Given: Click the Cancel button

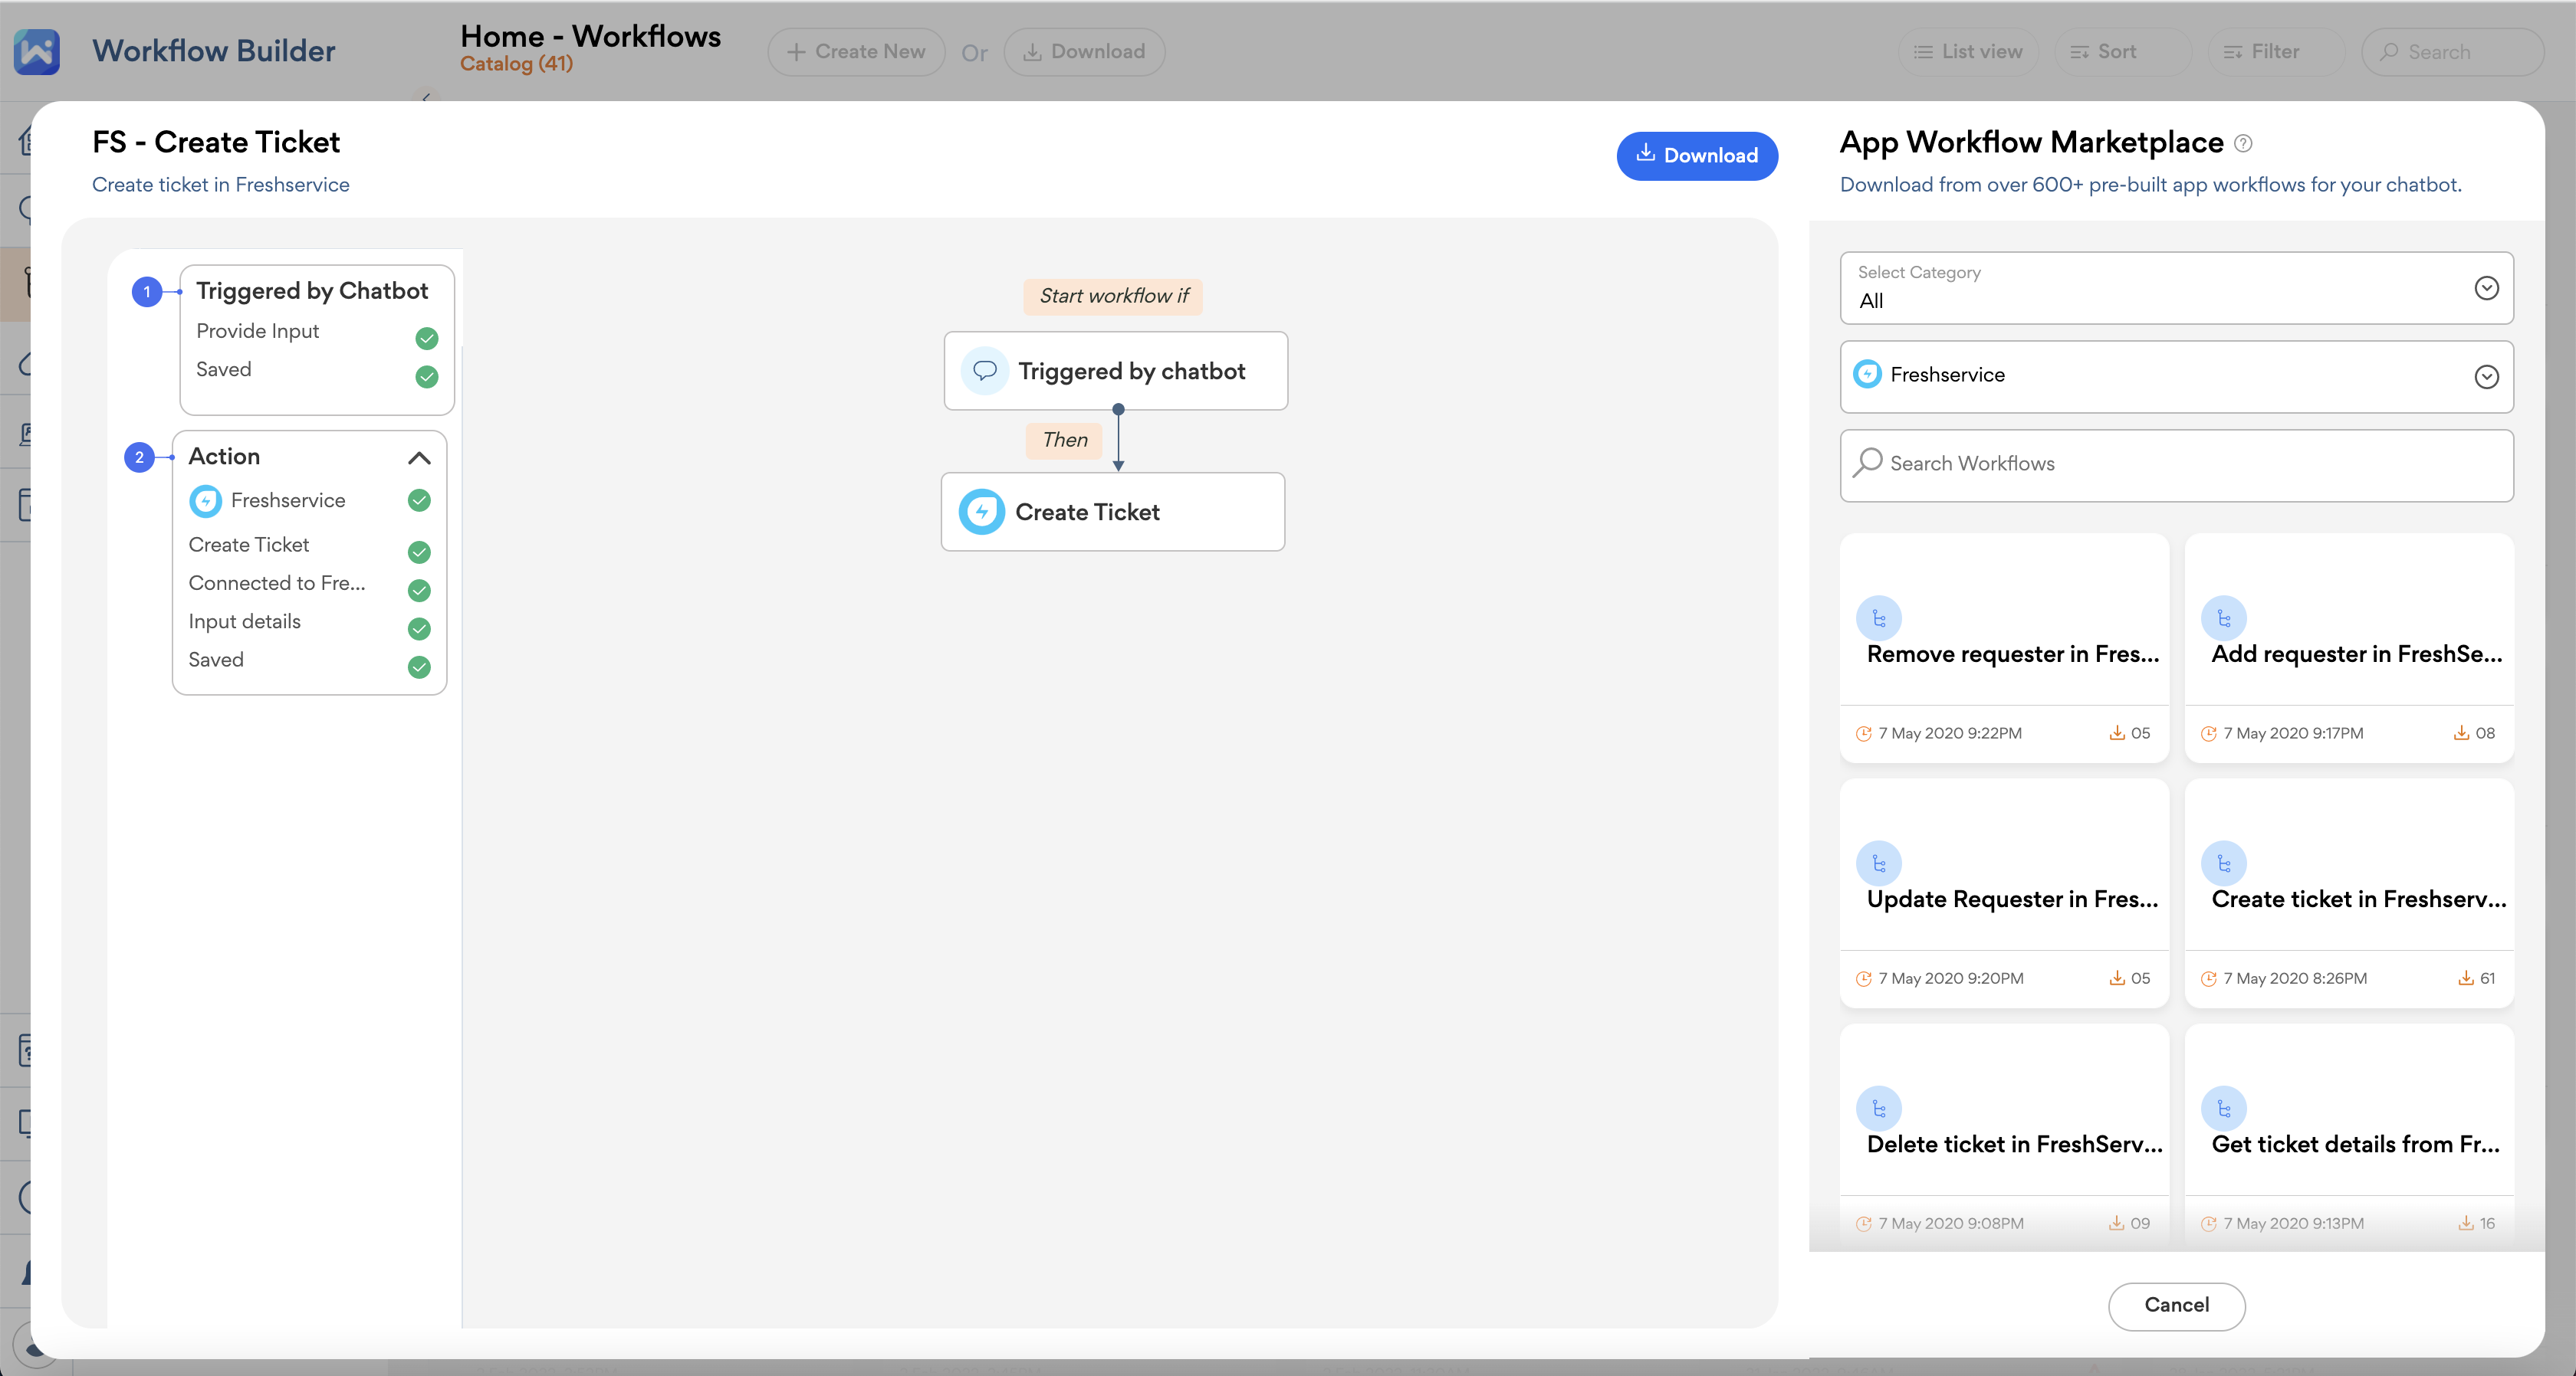Looking at the screenshot, I should coord(2176,1305).
